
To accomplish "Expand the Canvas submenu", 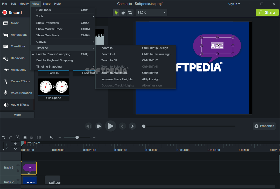I will point(63,42).
